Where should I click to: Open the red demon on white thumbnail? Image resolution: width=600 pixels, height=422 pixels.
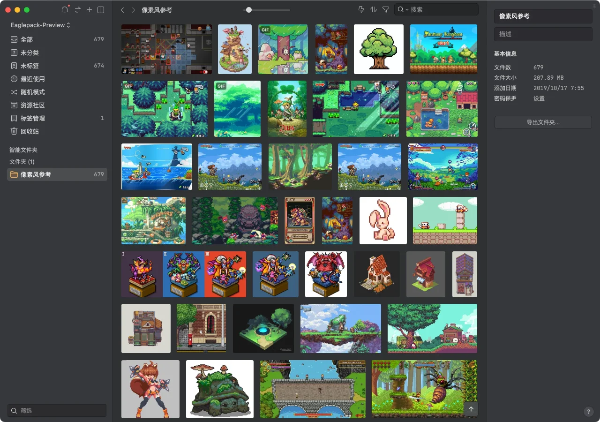(x=326, y=274)
